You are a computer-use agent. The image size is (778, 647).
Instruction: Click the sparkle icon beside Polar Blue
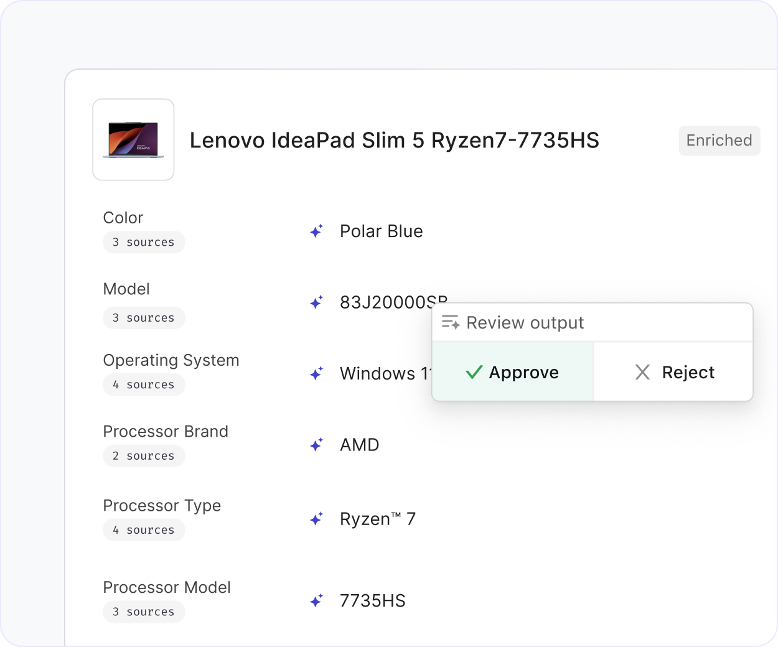click(x=316, y=231)
